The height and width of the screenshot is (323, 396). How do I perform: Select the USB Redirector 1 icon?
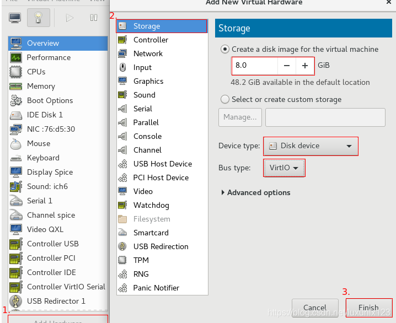pos(15,301)
